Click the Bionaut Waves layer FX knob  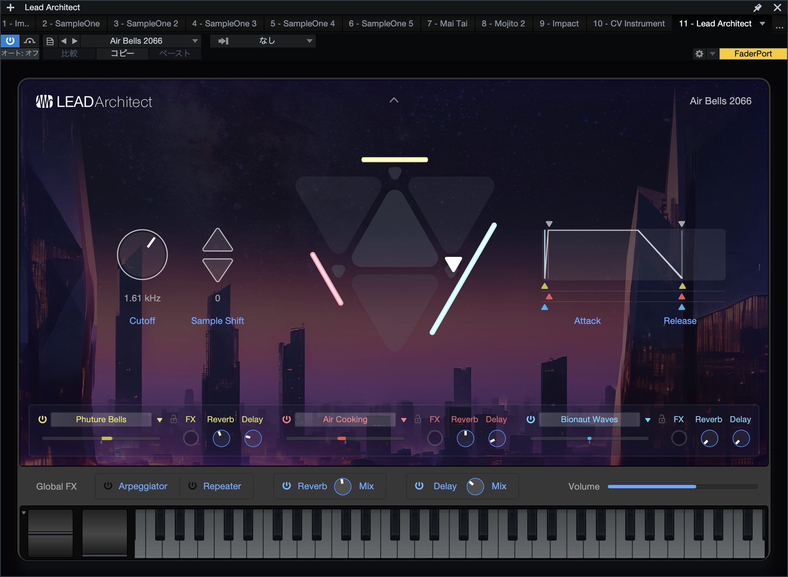(679, 438)
